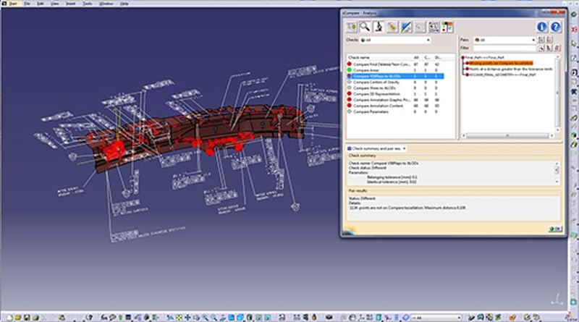Select the Compare Areas check row
579x322 pixels.
point(394,70)
